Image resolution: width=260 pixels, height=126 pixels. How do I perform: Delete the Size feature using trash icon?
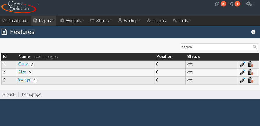pos(250,72)
